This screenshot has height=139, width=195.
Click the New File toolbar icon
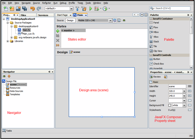pyautogui.click(x=6, y=9)
